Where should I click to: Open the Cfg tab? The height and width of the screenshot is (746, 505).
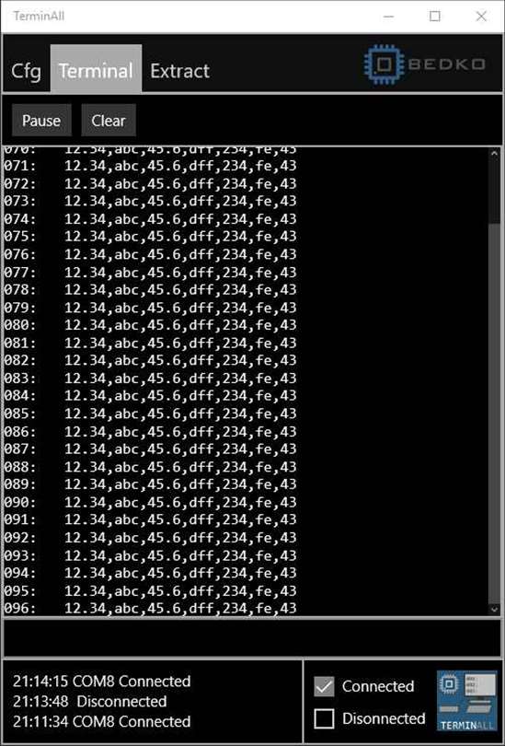[26, 71]
